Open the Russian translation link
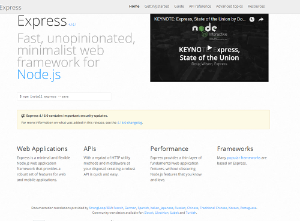Screen dimensions: 300x221 tap(180, 208)
